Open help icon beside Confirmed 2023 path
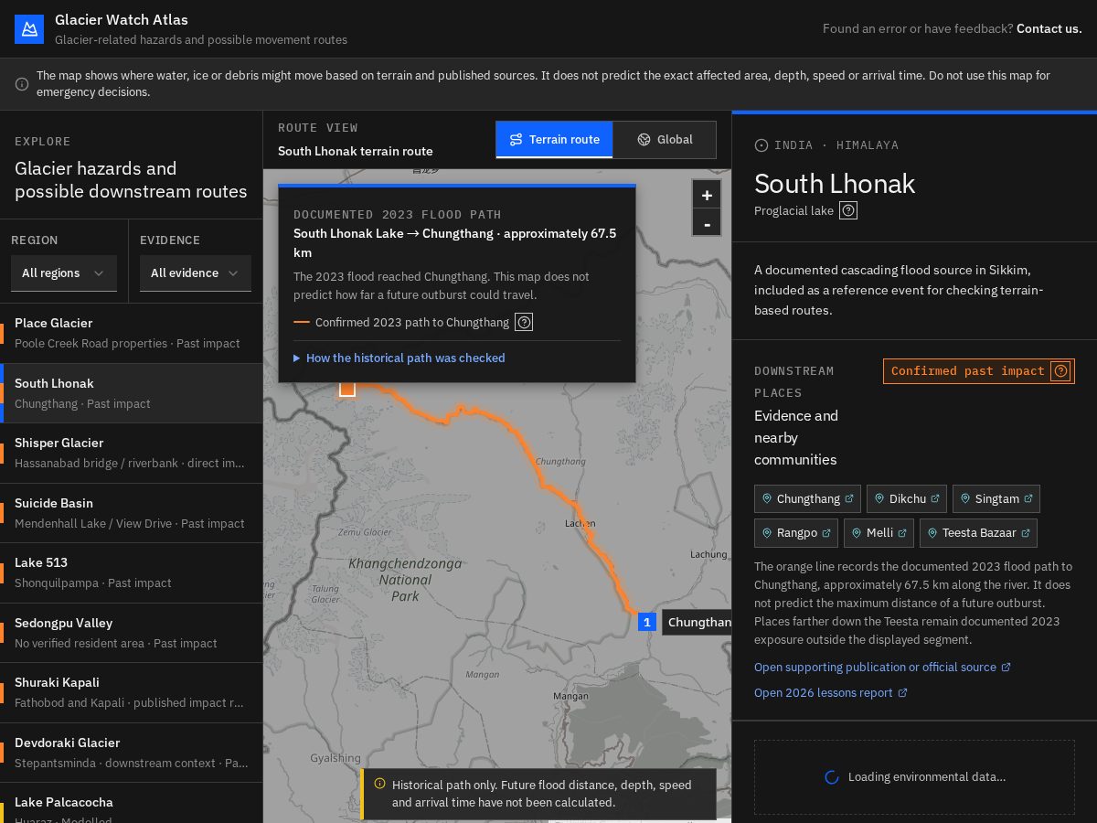The width and height of the screenshot is (1097, 823). 524,322
